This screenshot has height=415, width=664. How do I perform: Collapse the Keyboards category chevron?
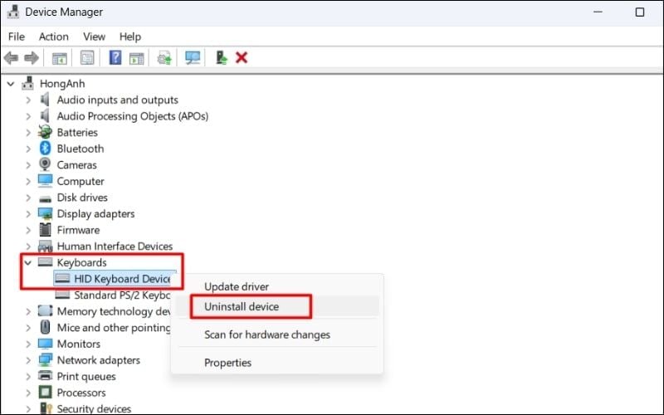click(28, 263)
